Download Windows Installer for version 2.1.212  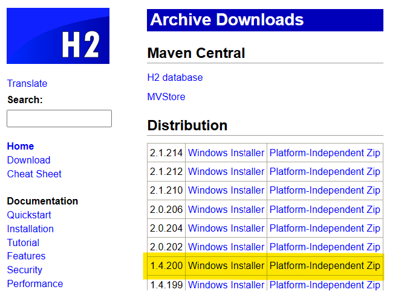(x=226, y=172)
